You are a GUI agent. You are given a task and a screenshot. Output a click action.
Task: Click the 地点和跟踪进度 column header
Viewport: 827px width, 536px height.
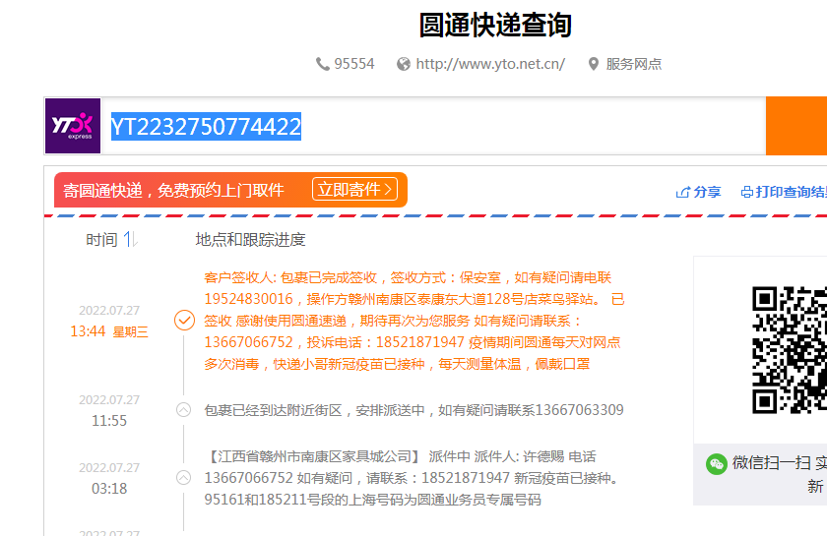pyautogui.click(x=250, y=240)
